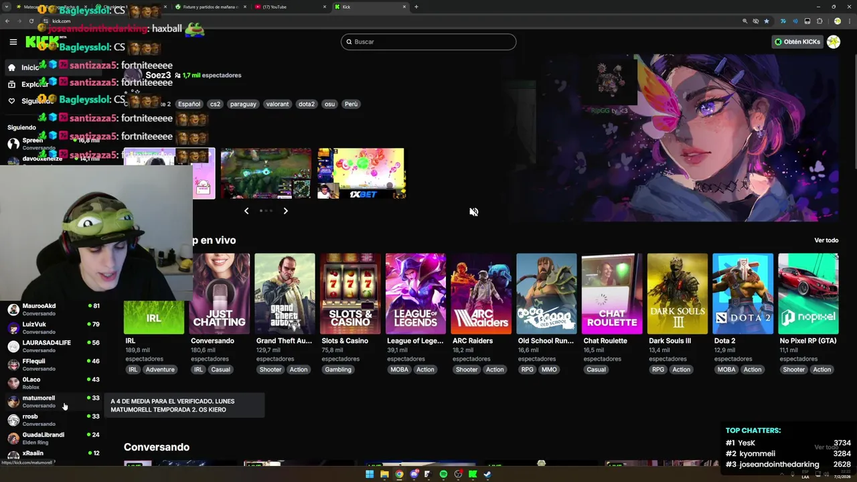This screenshot has width=857, height=482.
Task: Open Spotify from the taskbar
Action: pyautogui.click(x=443, y=475)
